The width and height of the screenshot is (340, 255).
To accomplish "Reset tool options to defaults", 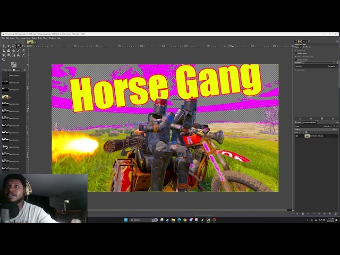I will pyautogui.click(x=333, y=118).
